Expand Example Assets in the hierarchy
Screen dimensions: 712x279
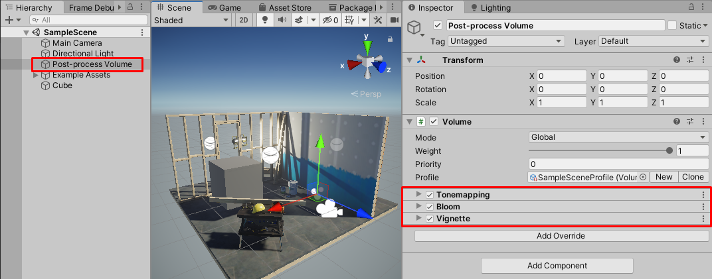click(36, 75)
